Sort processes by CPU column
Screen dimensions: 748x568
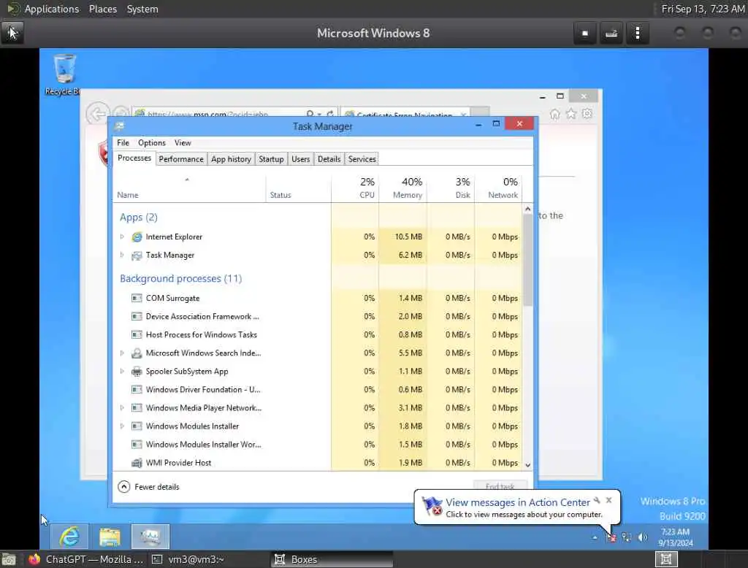tap(355, 188)
